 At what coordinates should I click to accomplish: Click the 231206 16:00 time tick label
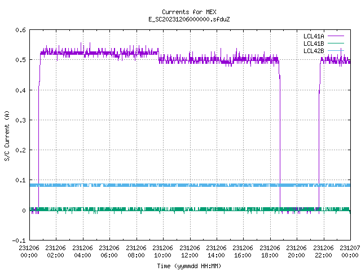243,252
